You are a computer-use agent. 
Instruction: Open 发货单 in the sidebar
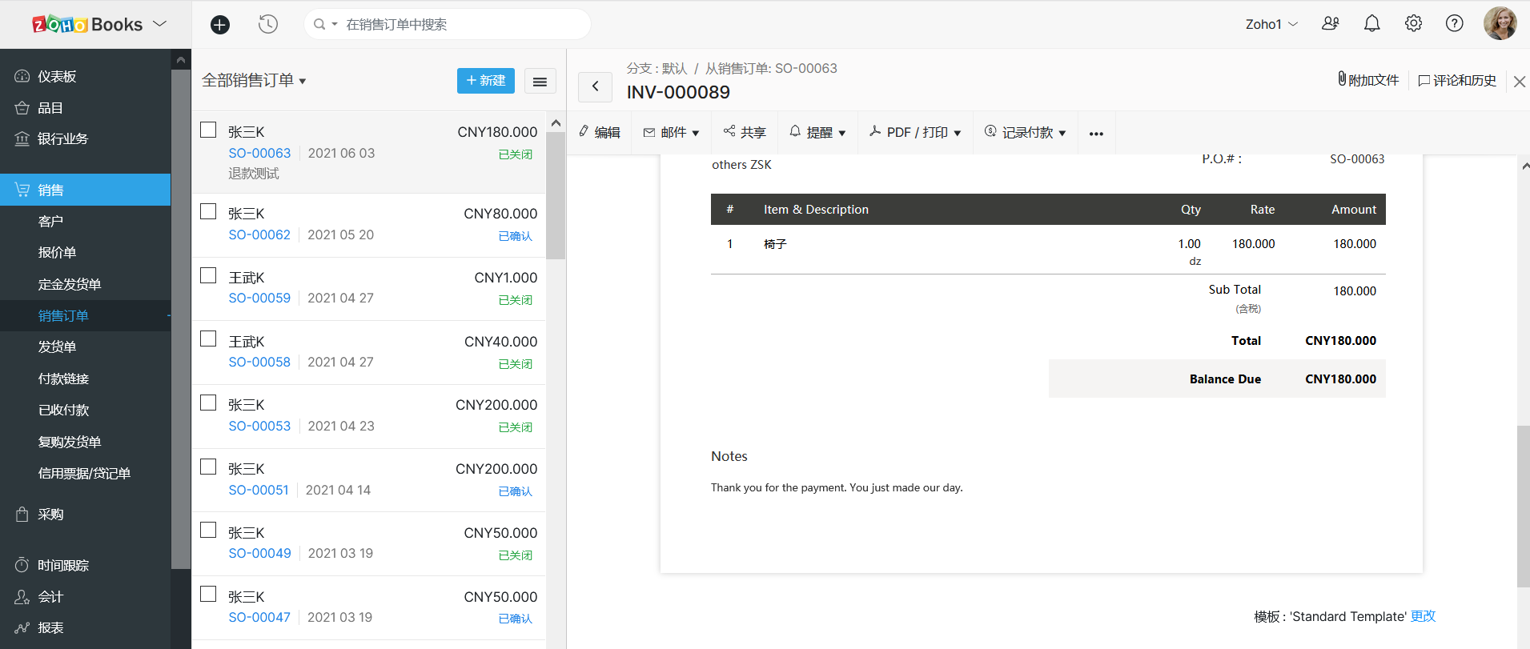57,347
